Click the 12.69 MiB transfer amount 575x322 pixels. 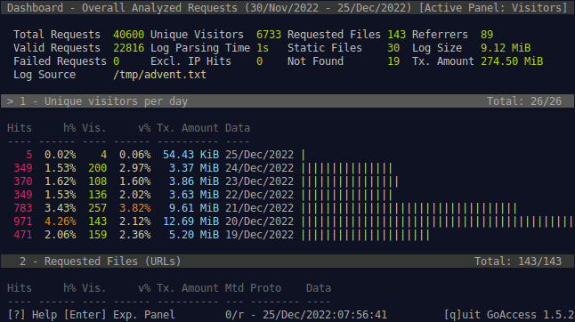pos(190,221)
